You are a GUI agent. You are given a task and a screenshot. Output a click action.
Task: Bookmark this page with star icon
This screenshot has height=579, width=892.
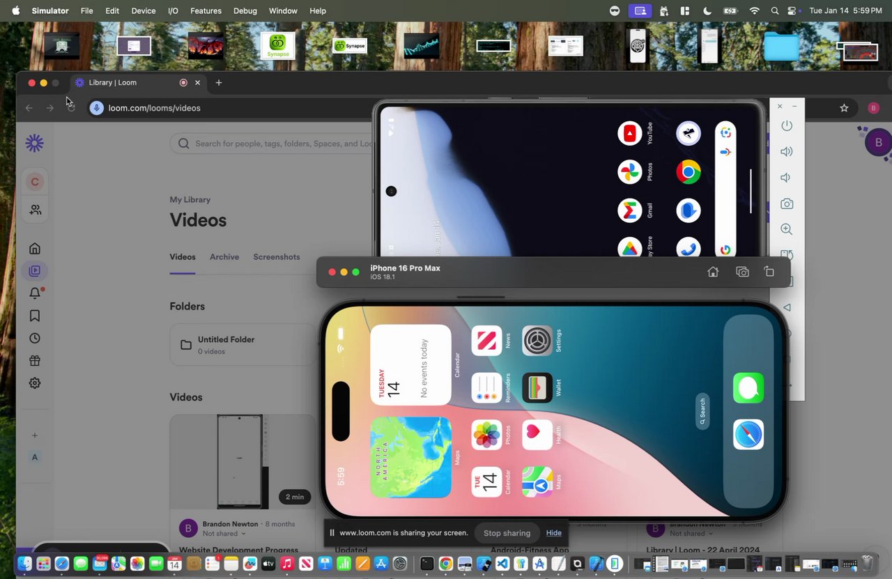point(844,108)
